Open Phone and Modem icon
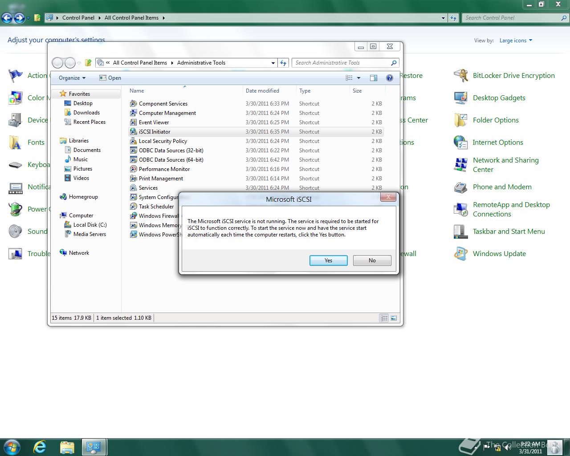 [460, 187]
